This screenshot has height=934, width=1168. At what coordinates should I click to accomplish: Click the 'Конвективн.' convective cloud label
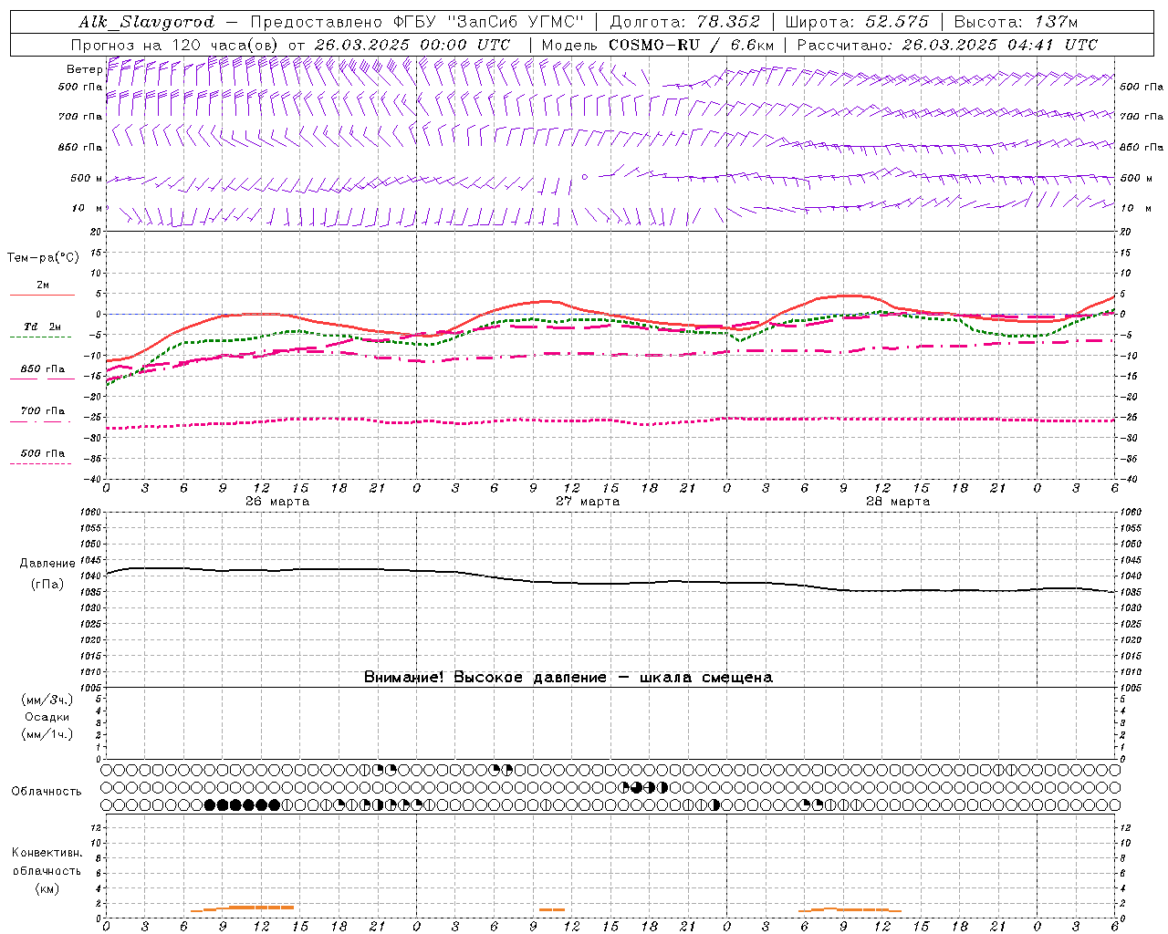pos(47,853)
